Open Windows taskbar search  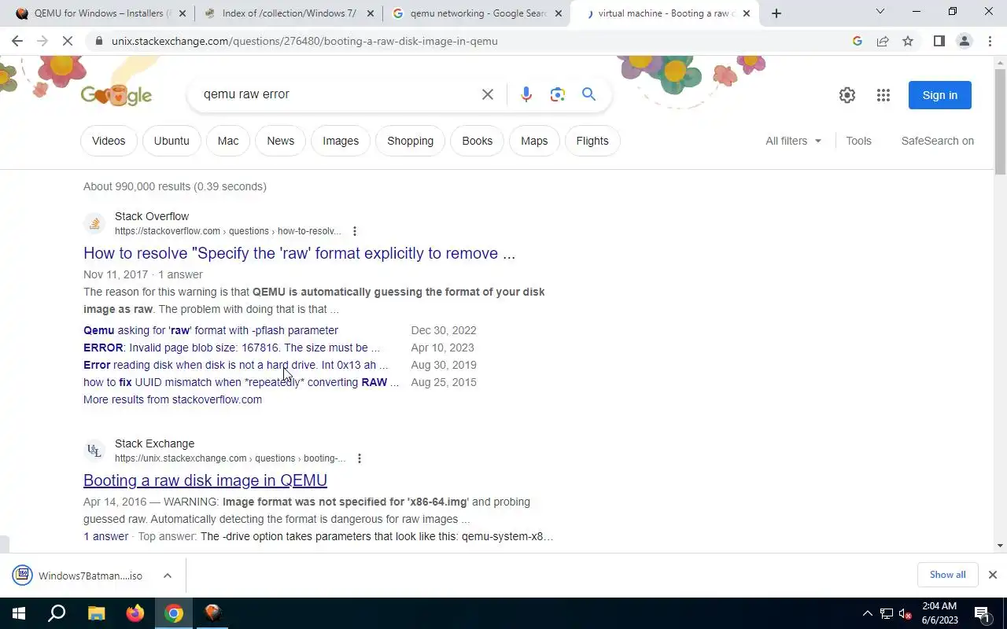click(57, 613)
